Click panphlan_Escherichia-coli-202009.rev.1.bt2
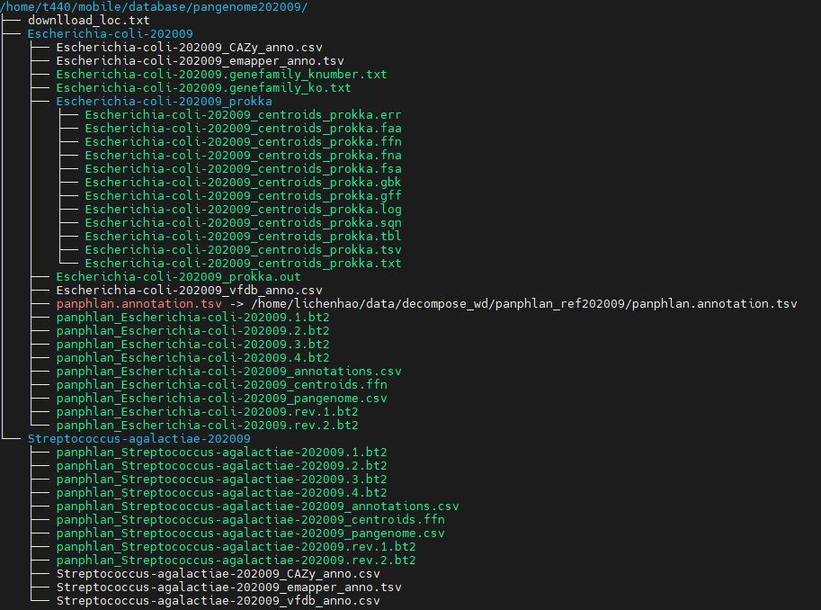Image resolution: width=821 pixels, height=610 pixels. point(208,412)
